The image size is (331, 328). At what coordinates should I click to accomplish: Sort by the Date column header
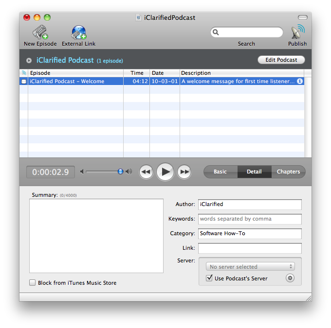pos(165,73)
